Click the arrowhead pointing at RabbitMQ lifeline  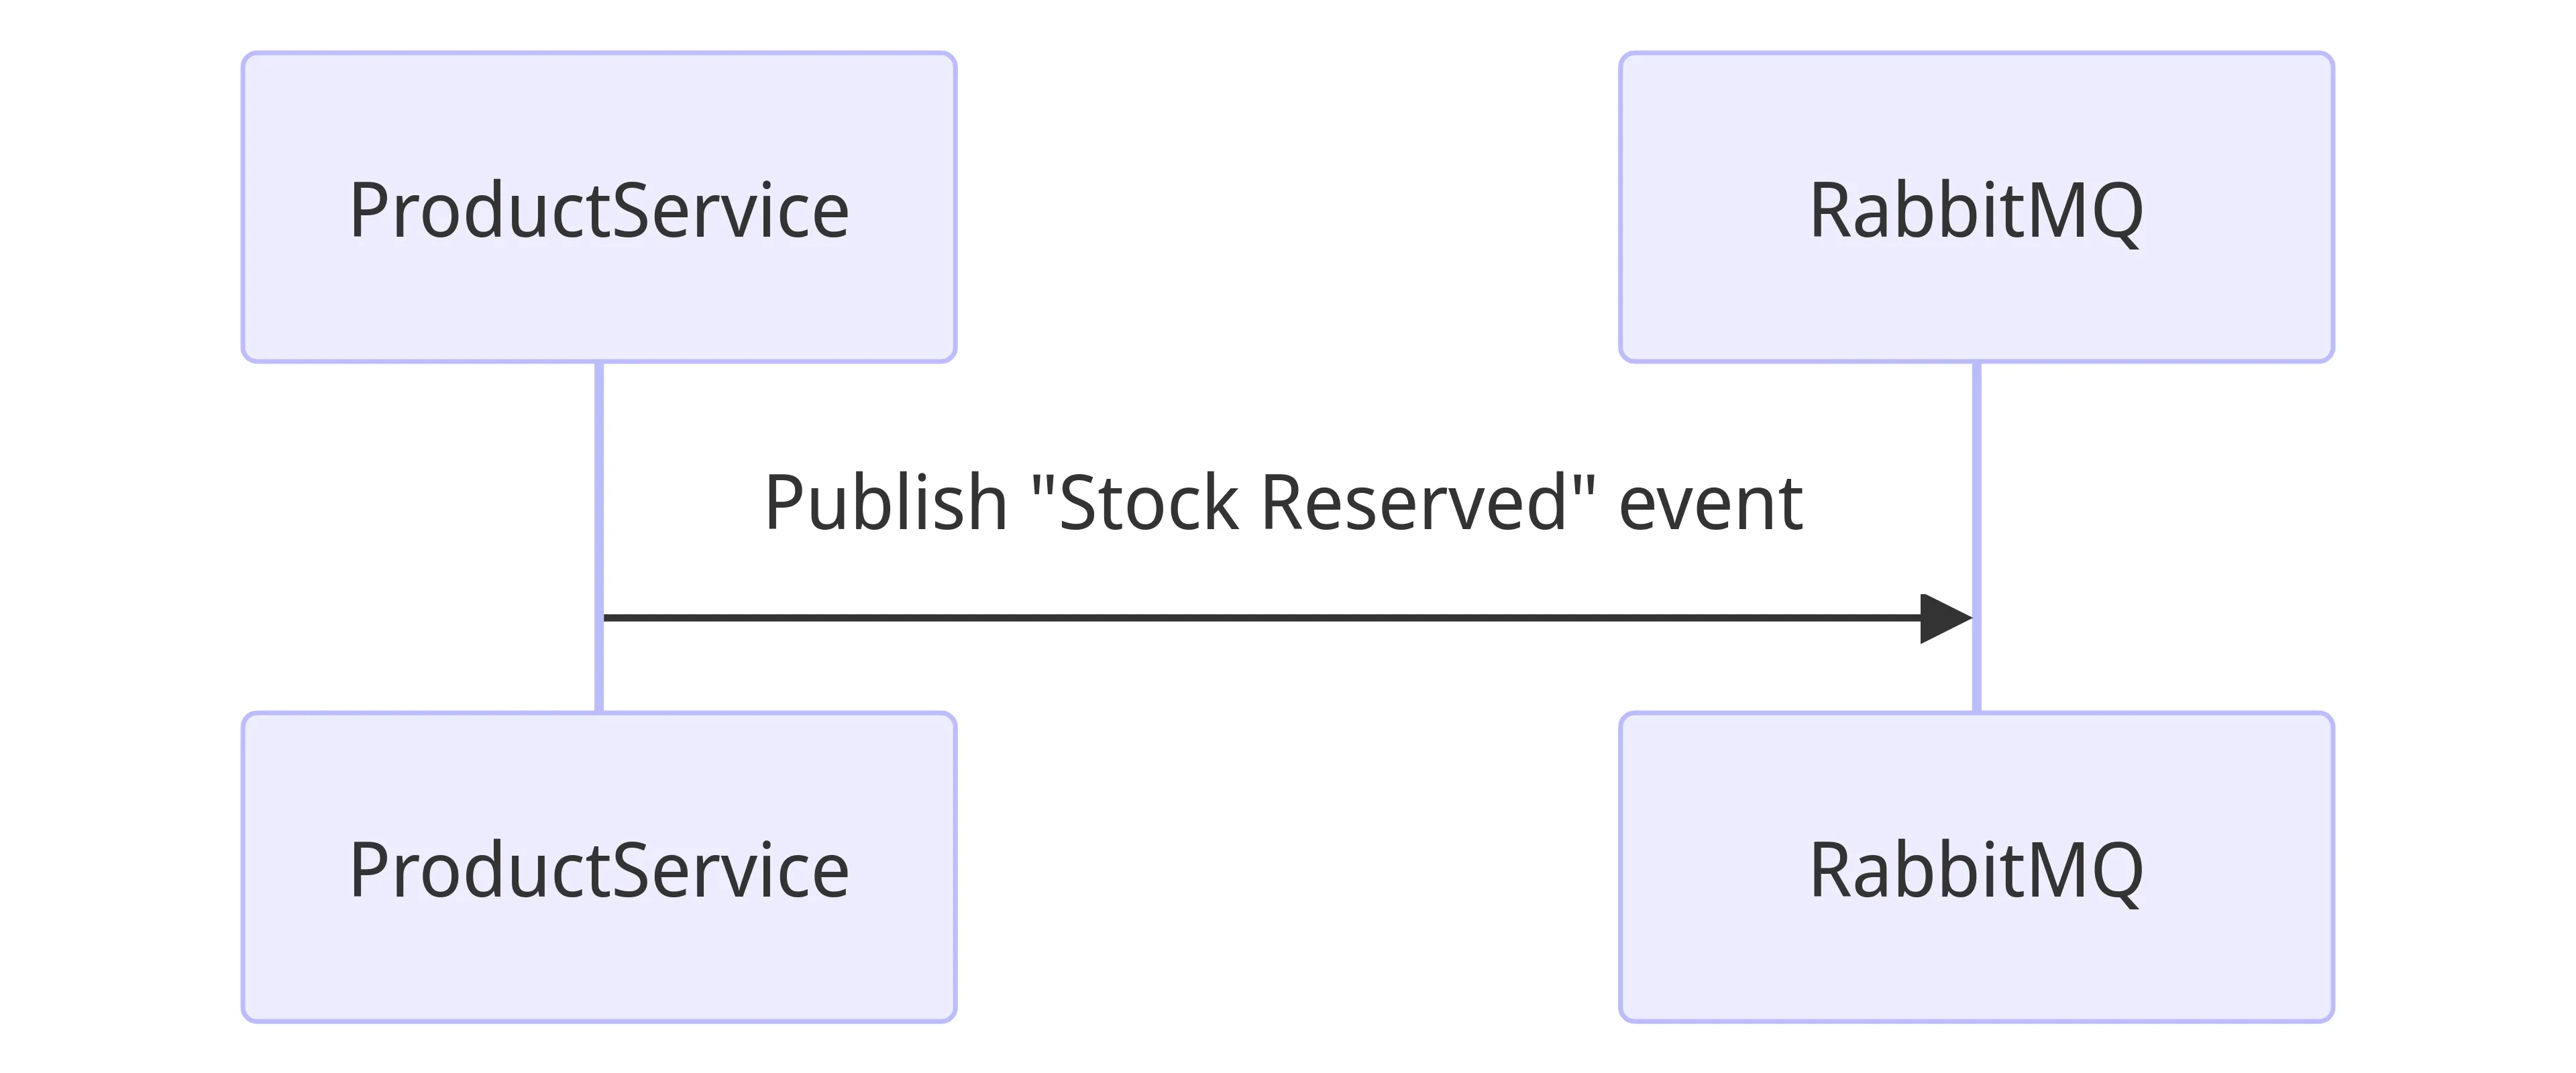pyautogui.click(x=1944, y=618)
